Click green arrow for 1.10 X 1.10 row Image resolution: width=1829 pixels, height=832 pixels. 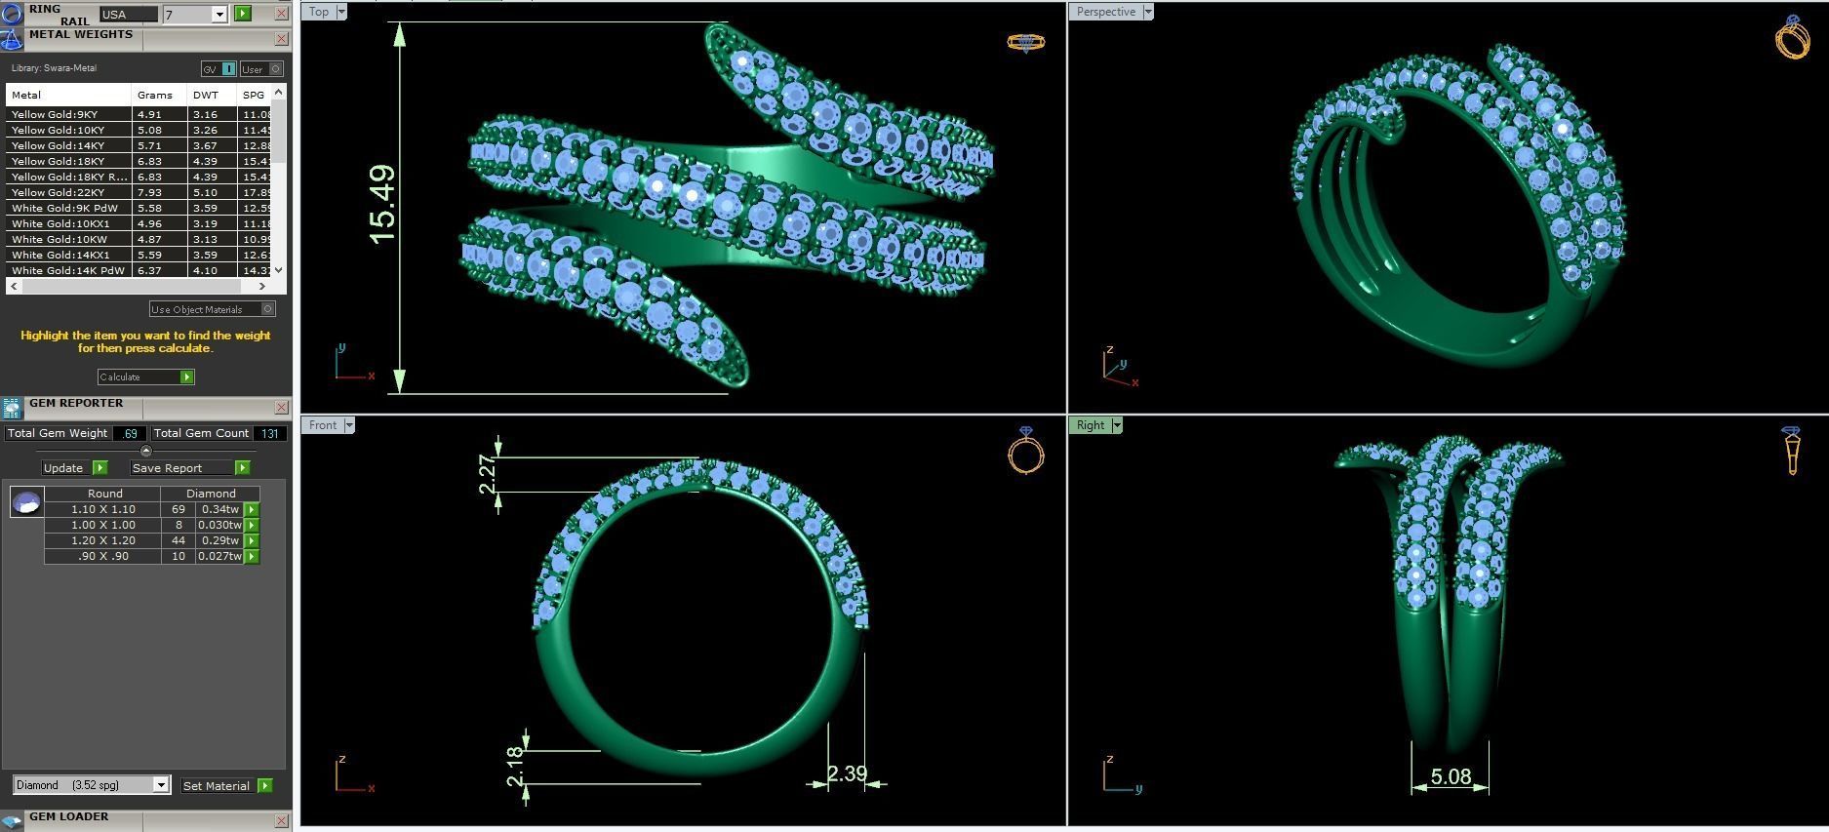(x=252, y=509)
